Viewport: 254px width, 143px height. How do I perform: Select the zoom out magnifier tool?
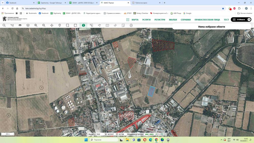pyautogui.click(x=44, y=25)
